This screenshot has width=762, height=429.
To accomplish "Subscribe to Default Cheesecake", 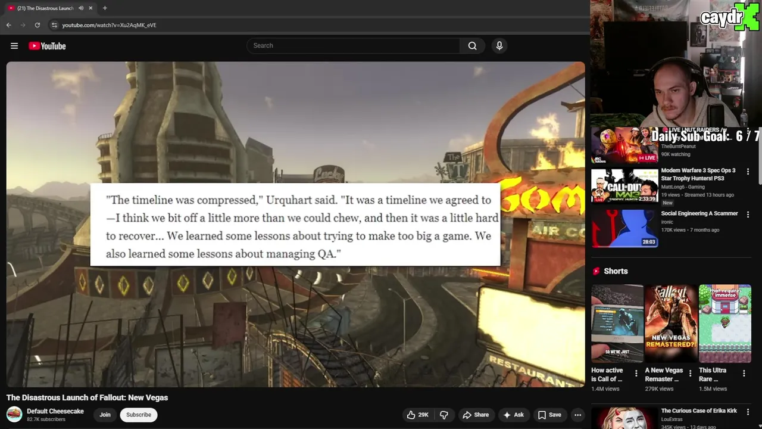I will (139, 415).
